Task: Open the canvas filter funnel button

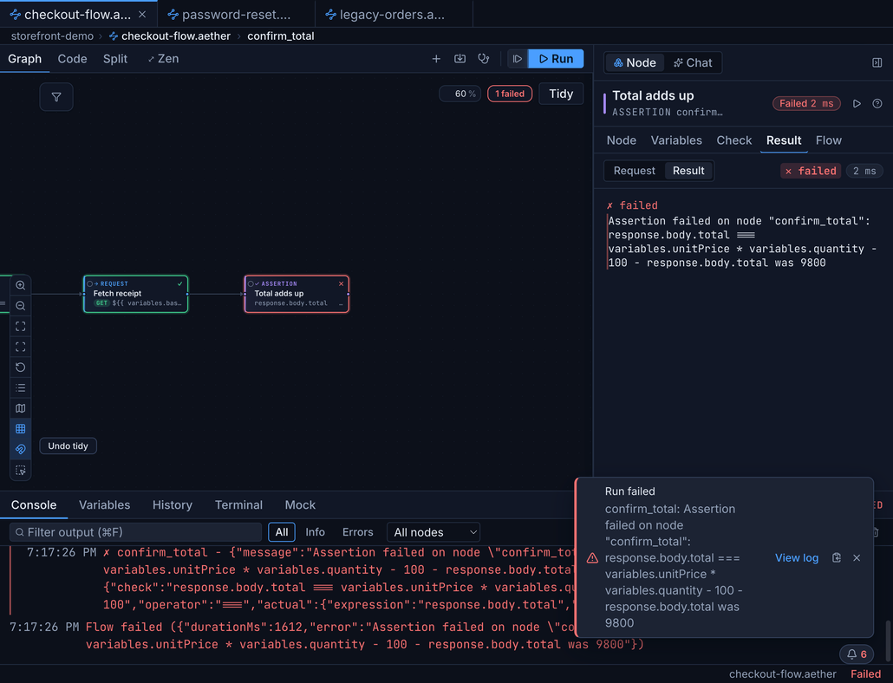Action: pos(56,97)
